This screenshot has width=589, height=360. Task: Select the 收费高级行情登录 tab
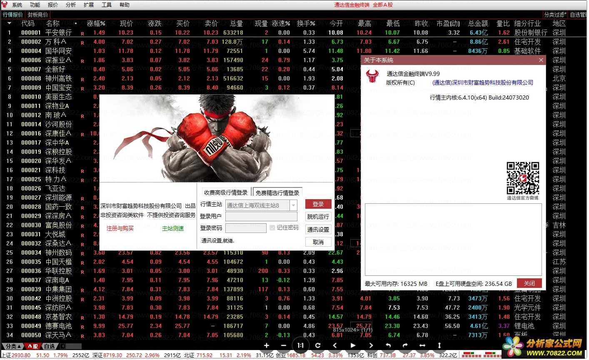pyautogui.click(x=226, y=192)
